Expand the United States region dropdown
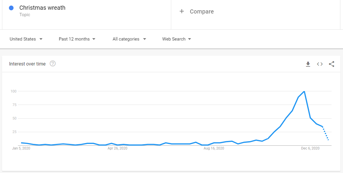Image resolution: width=343 pixels, height=173 pixels. (x=26, y=39)
